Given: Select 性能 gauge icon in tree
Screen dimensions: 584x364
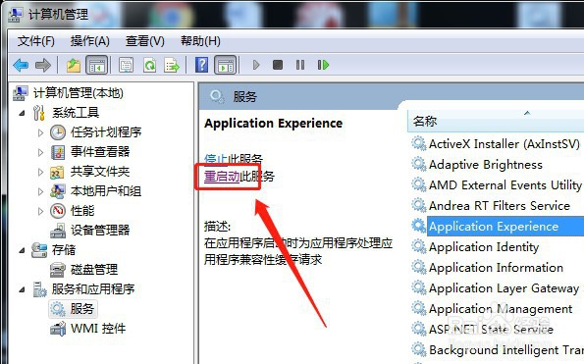Looking at the screenshot, I should 58,211.
